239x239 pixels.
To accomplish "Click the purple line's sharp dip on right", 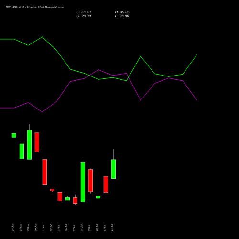I will tap(141, 100).
